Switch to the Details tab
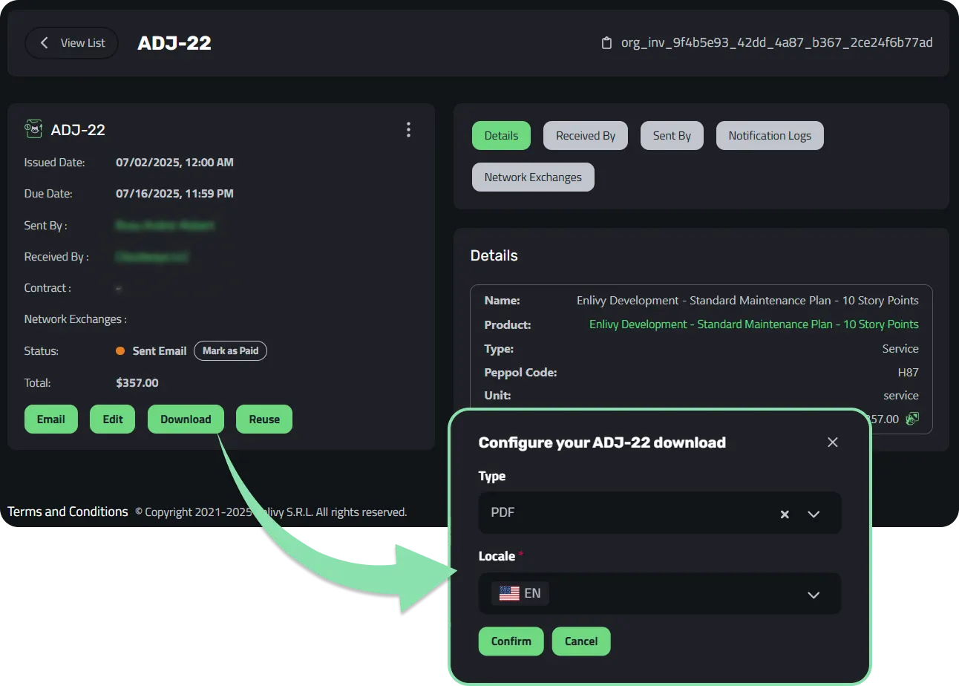 click(501, 135)
